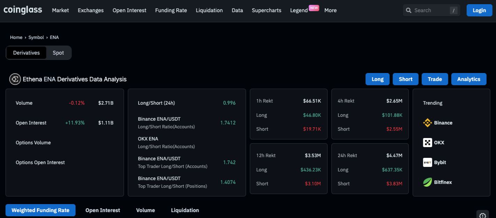Click the search magnifier icon
Viewport: 496px width, 218px height.
coord(409,10)
